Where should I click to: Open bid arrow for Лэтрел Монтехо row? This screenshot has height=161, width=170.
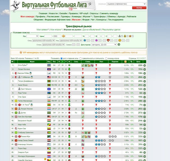144,69
